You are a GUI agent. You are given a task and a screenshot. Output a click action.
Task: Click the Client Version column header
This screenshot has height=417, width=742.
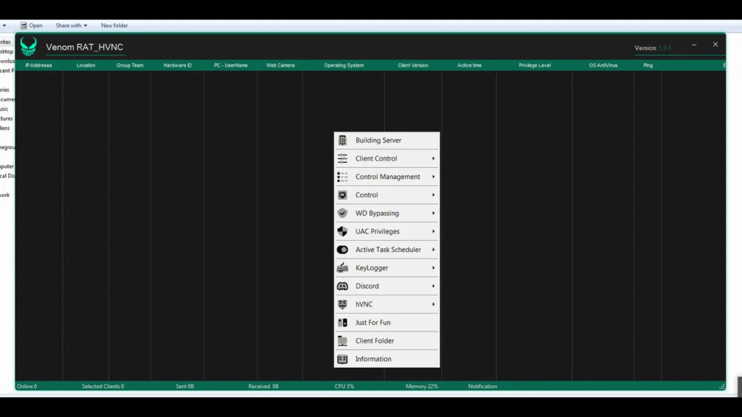pyautogui.click(x=413, y=65)
